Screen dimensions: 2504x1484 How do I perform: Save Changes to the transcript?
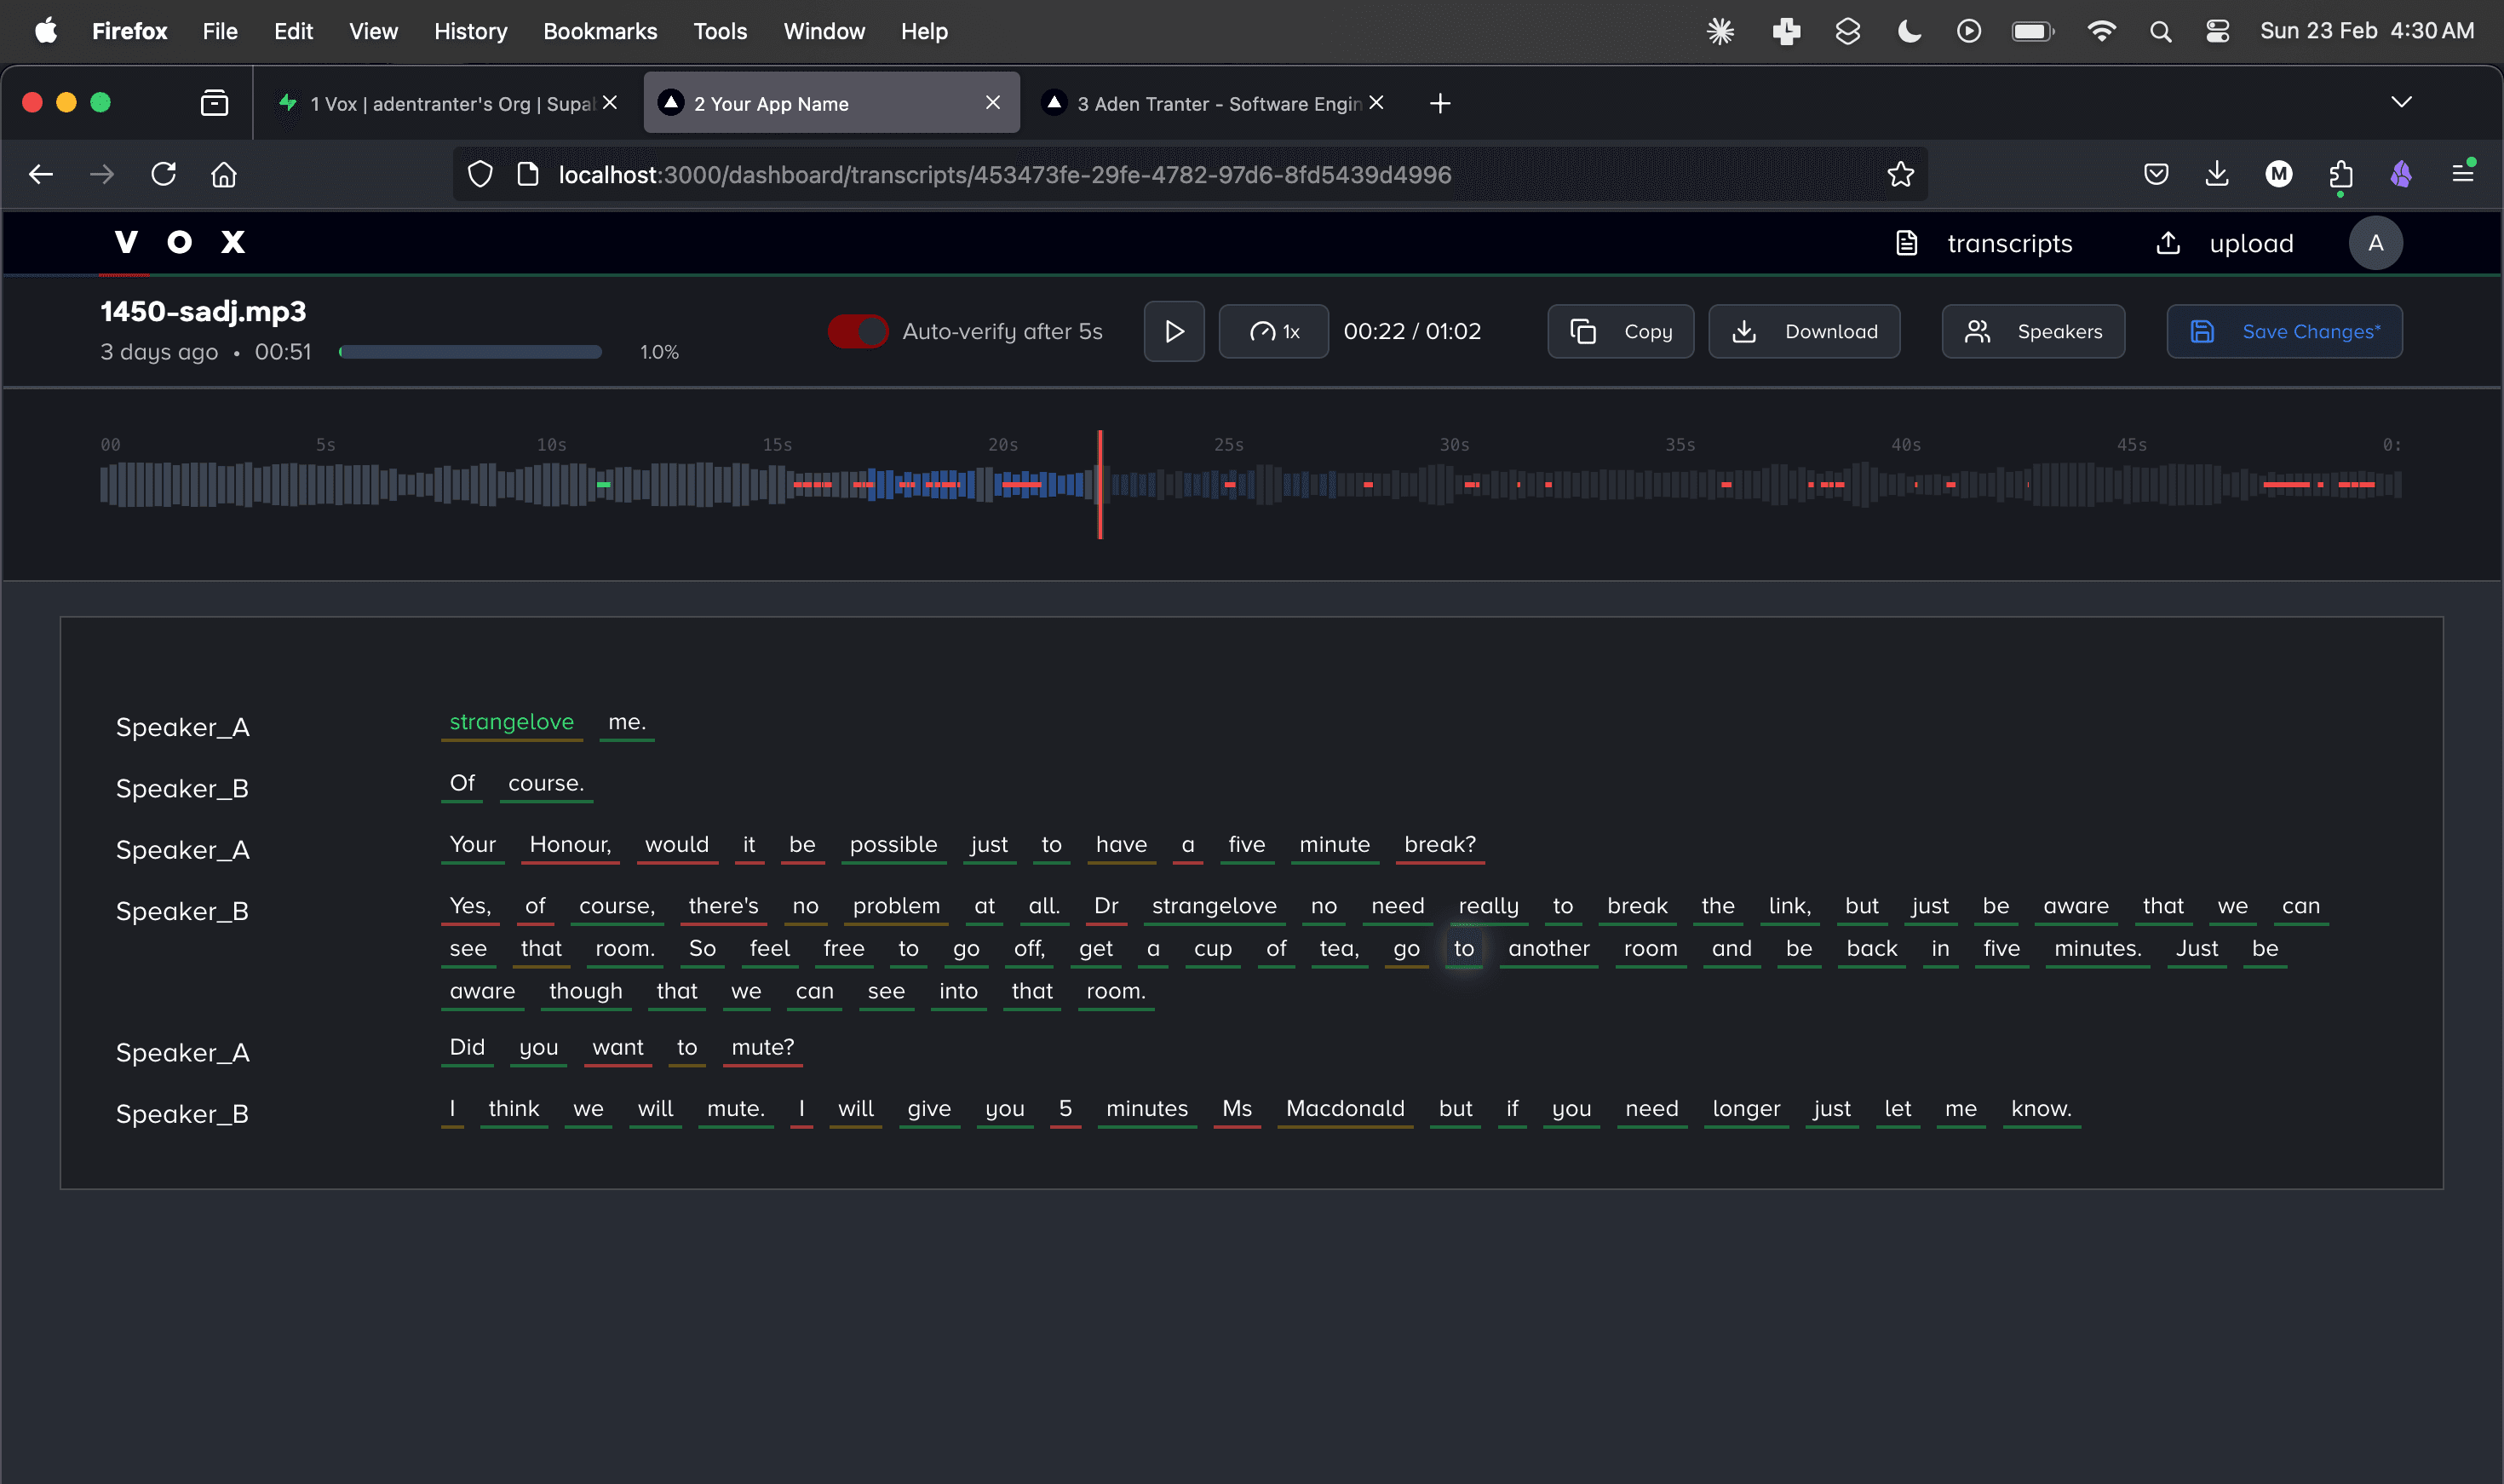coord(2284,332)
